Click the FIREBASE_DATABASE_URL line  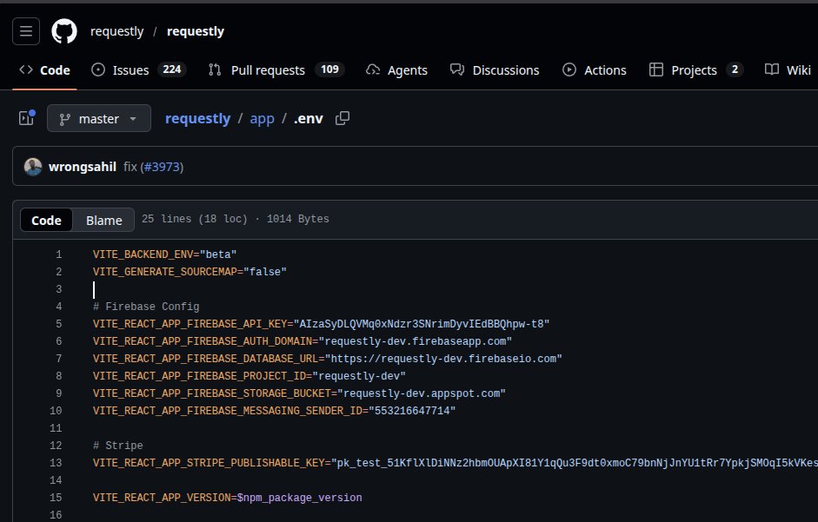tap(327, 359)
